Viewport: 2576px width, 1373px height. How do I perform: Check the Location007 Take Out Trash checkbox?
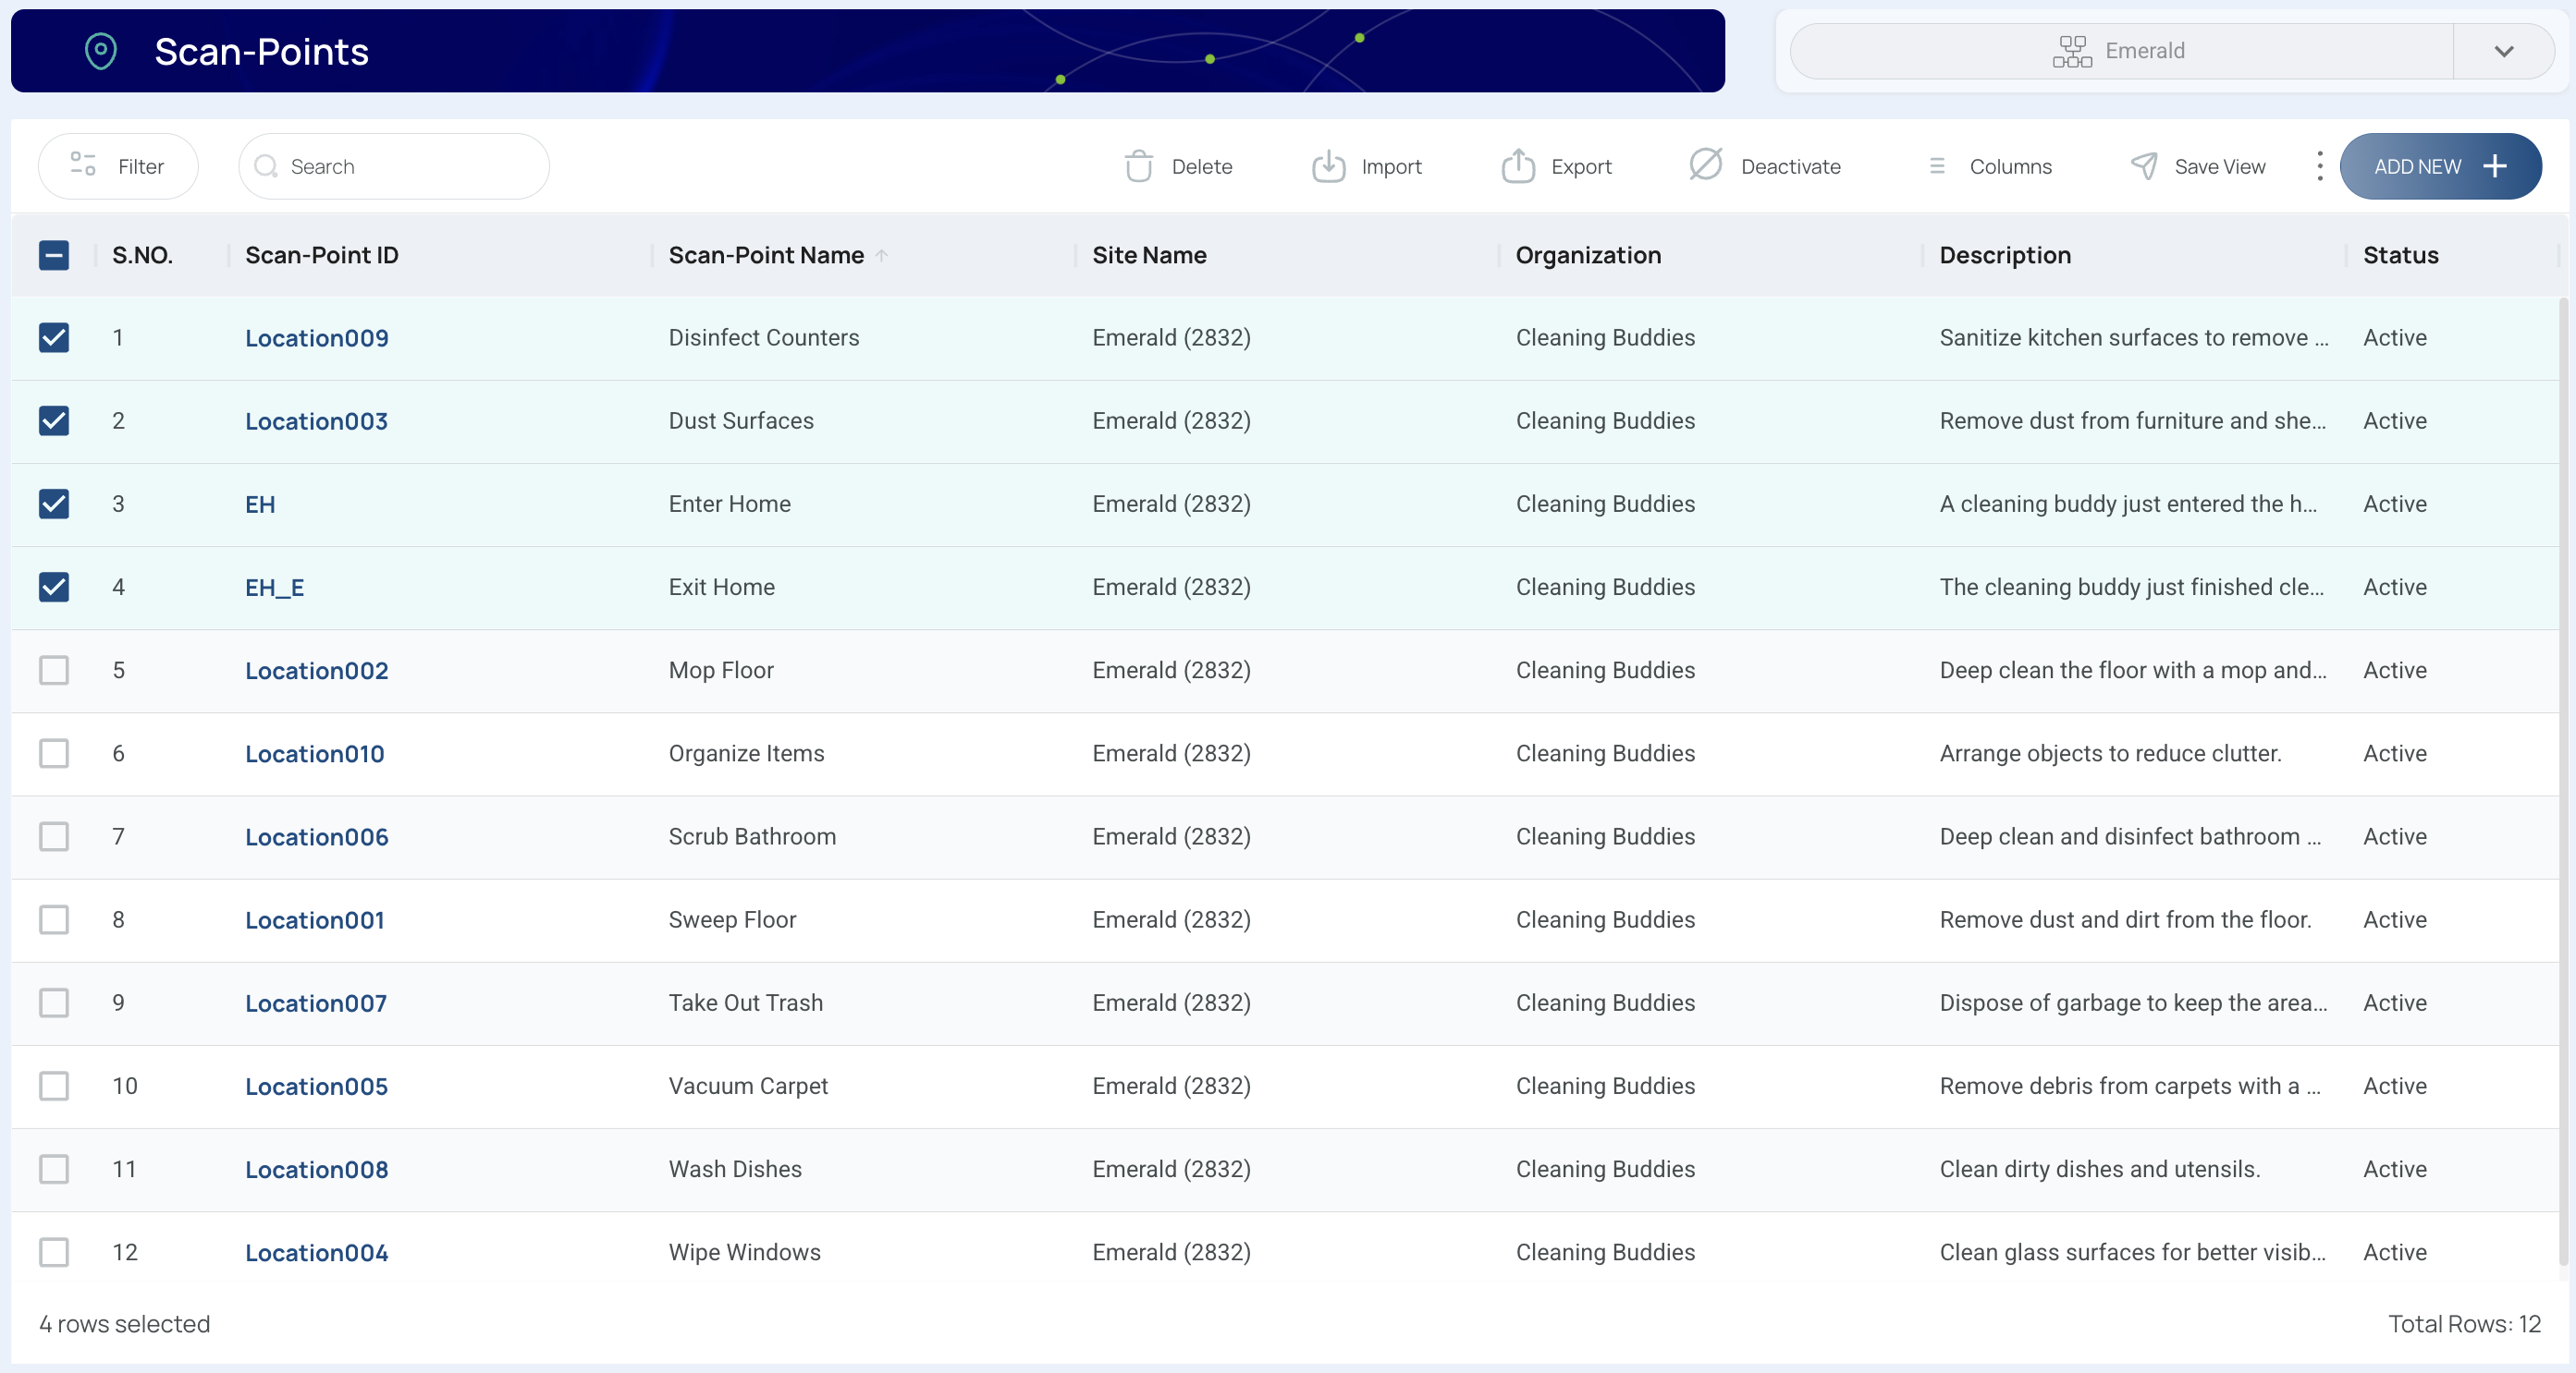coord(54,1002)
